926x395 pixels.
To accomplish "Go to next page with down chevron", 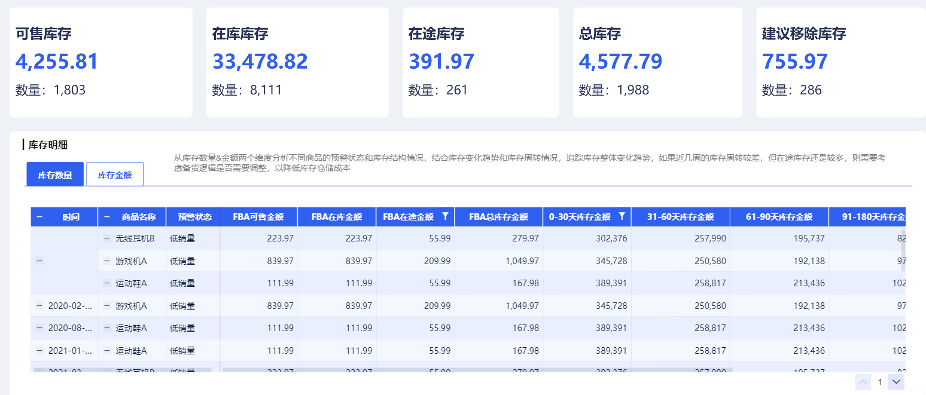I will pyautogui.click(x=896, y=382).
